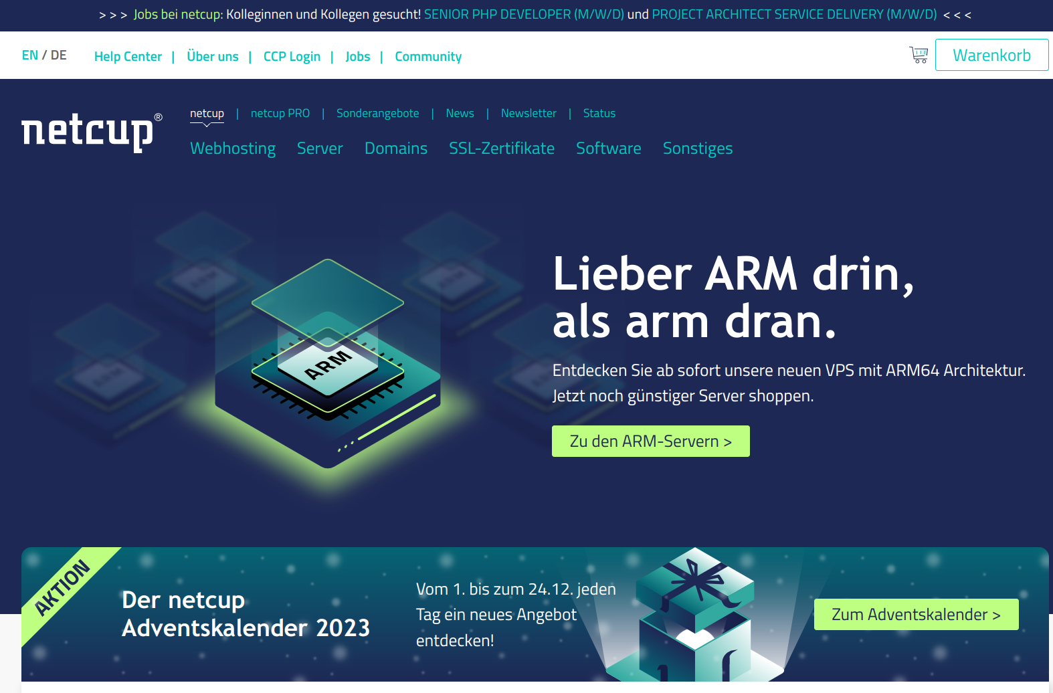Open the Server menu
1053x693 pixels.
click(x=320, y=148)
